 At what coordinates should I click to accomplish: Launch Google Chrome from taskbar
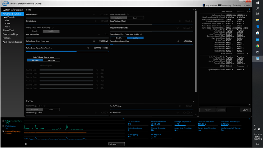point(258,46)
